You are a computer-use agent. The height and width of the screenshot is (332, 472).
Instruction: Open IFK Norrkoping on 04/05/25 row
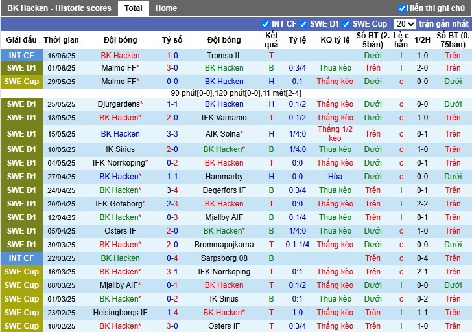[x=120, y=163]
